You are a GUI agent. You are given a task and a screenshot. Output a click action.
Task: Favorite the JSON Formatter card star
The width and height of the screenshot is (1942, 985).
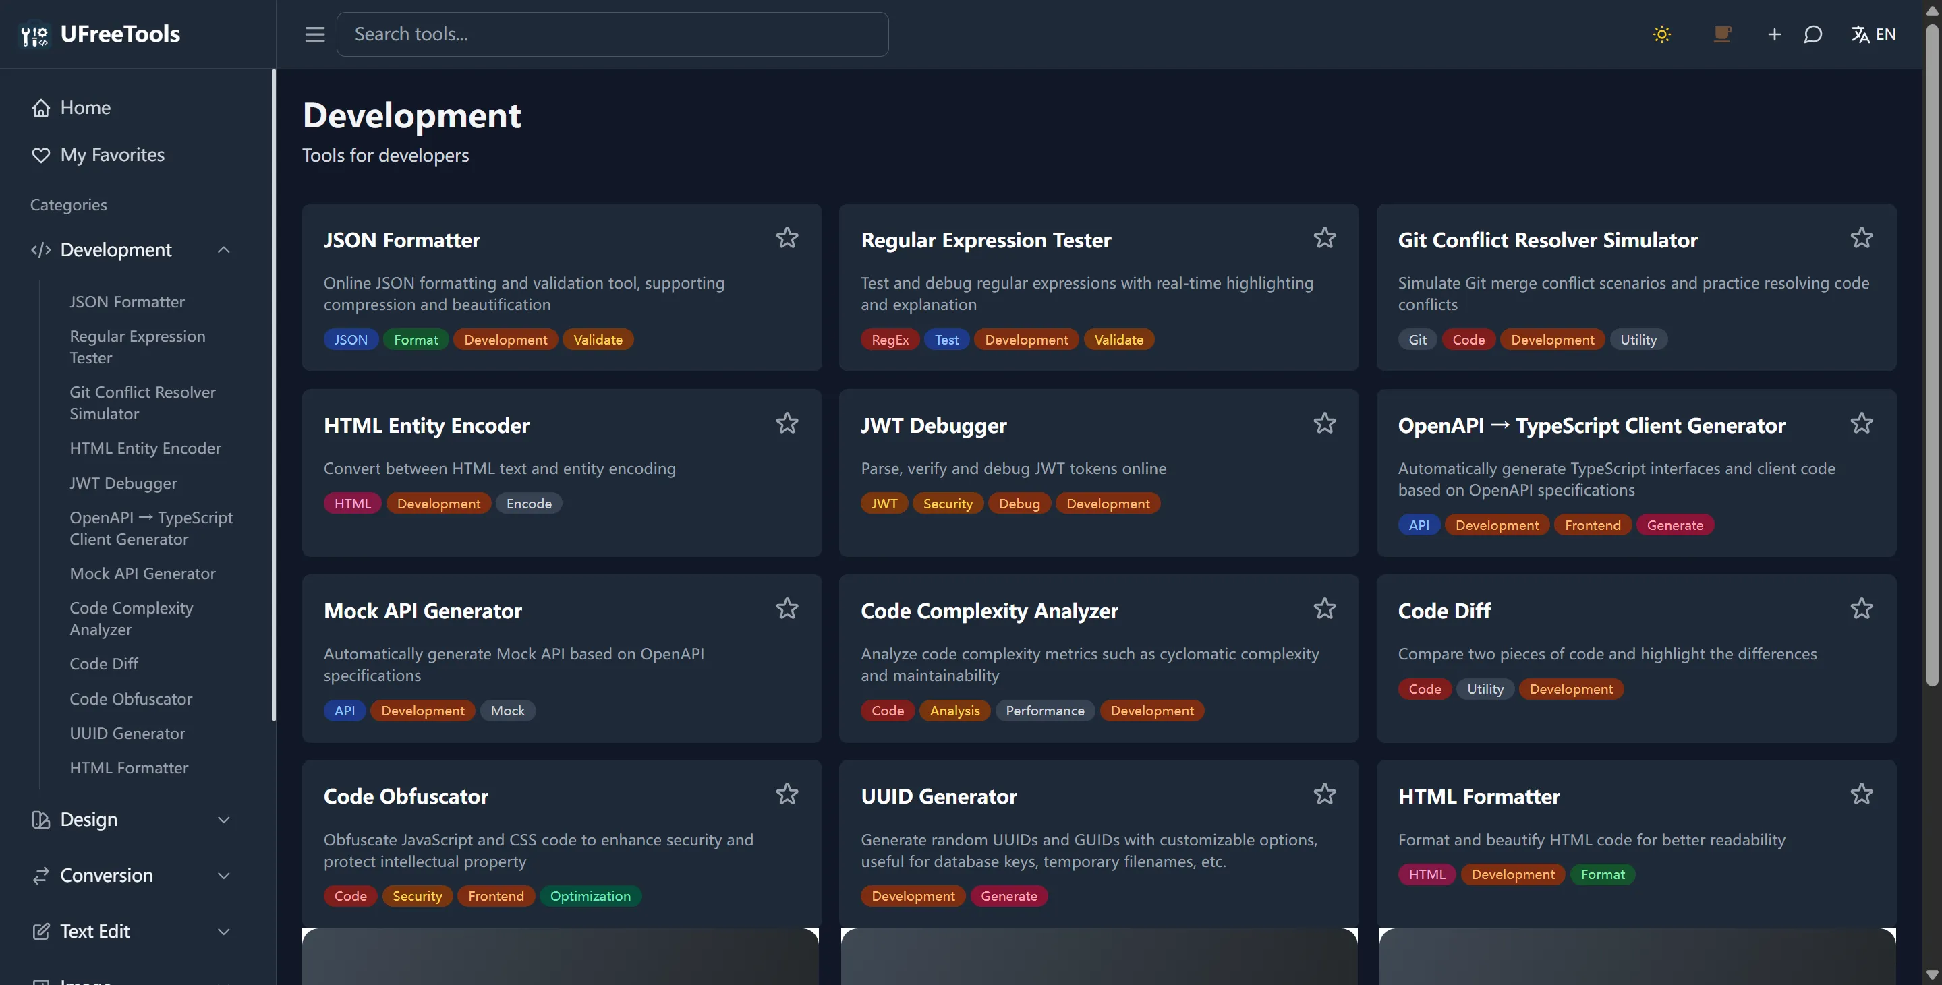coord(787,238)
